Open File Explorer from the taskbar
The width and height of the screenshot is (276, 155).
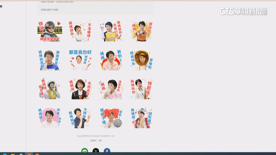coord(13,154)
